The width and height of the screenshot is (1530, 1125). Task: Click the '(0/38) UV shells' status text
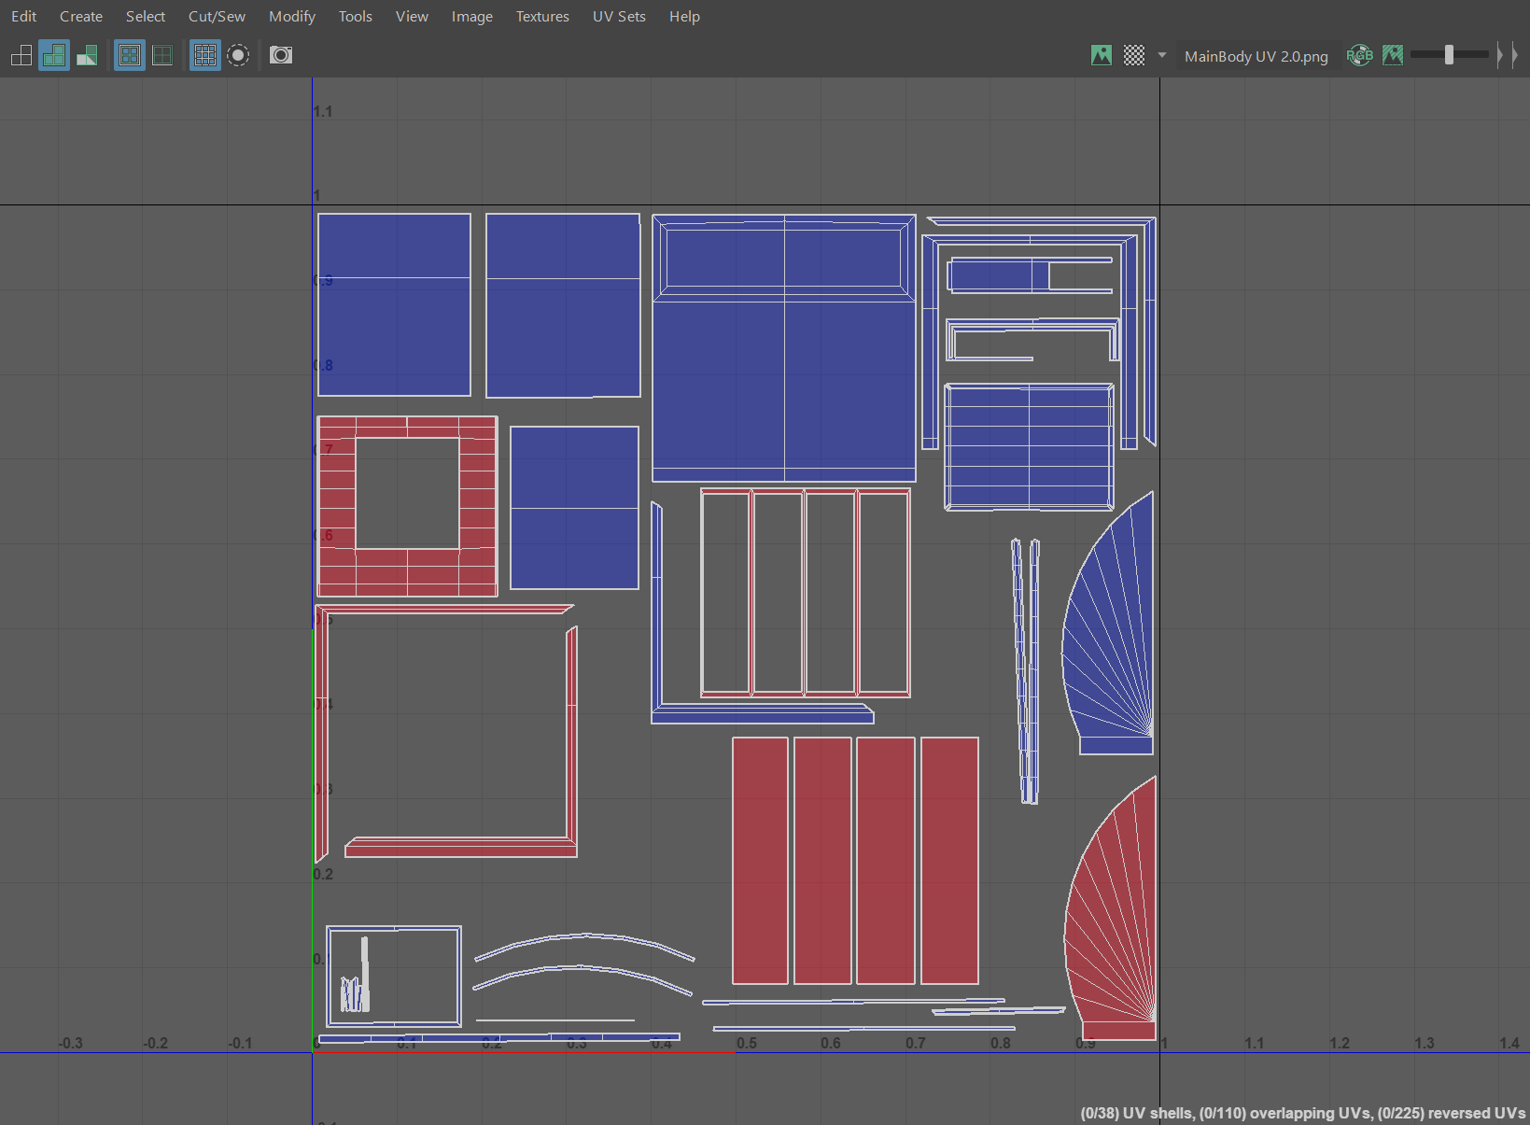[x=1137, y=1113]
